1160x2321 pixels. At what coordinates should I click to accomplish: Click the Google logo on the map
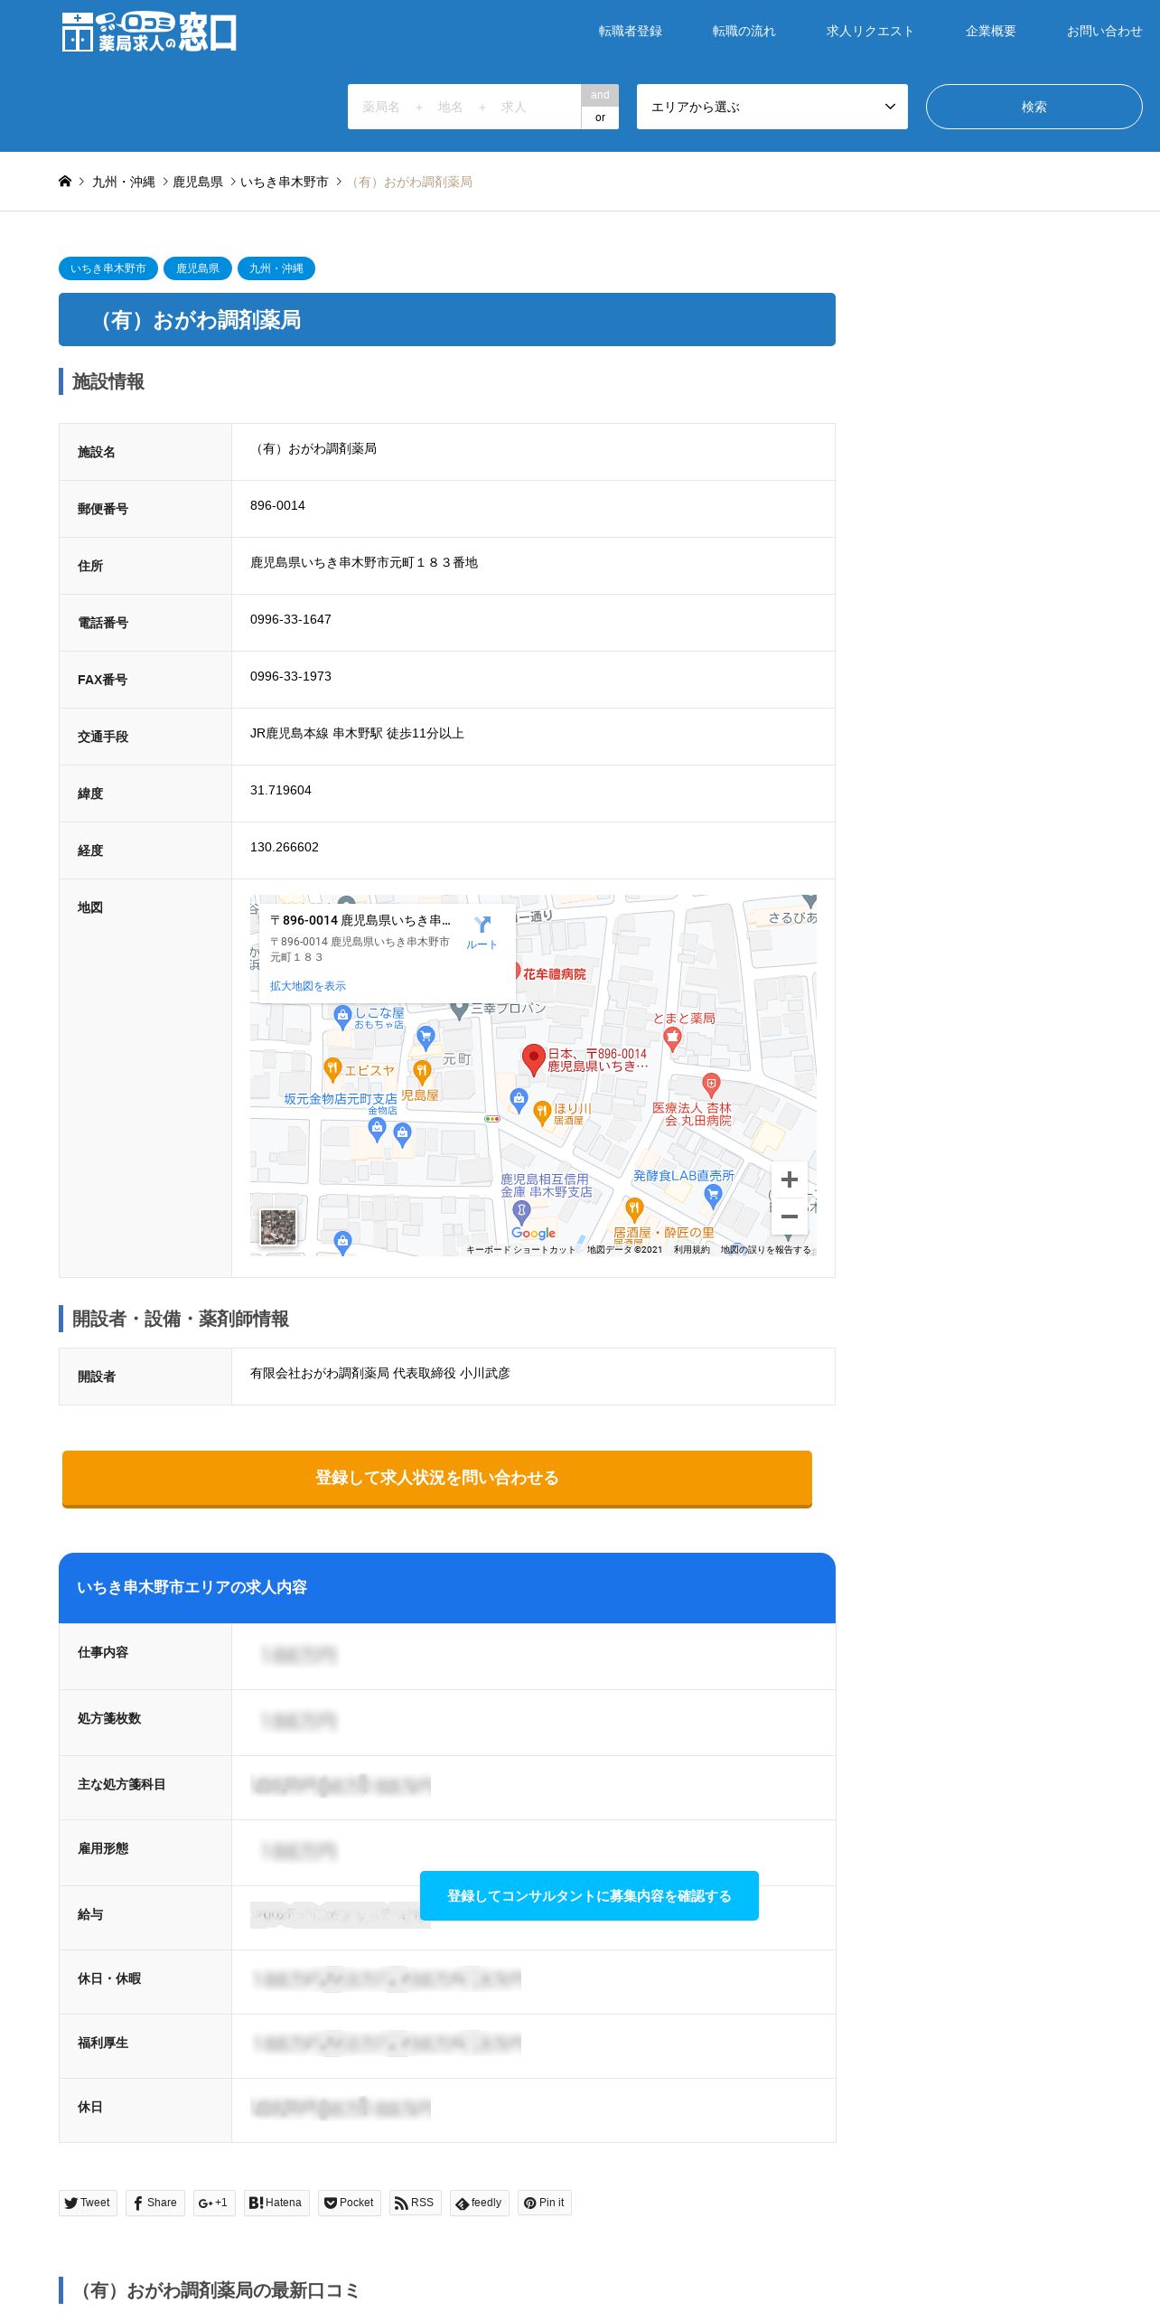point(533,1233)
